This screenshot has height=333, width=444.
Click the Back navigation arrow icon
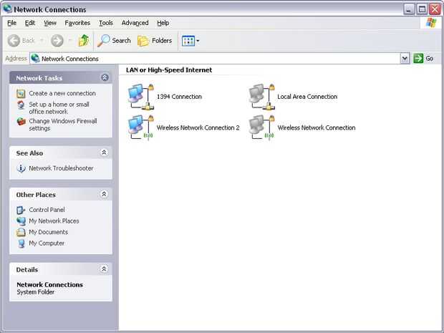tap(14, 41)
